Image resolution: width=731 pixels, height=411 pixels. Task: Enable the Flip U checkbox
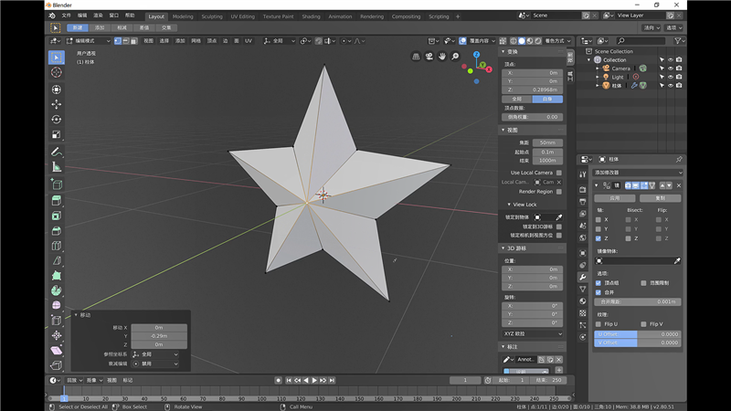click(x=599, y=324)
